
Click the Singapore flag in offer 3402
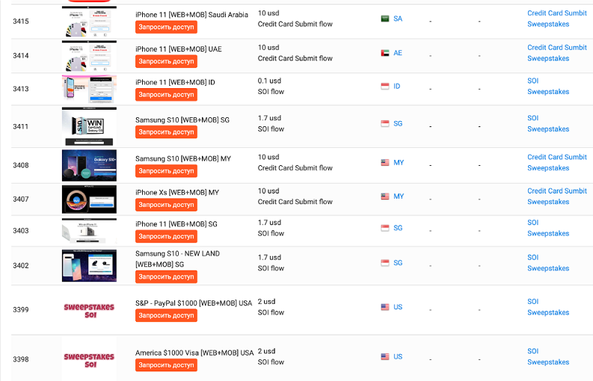click(x=385, y=263)
